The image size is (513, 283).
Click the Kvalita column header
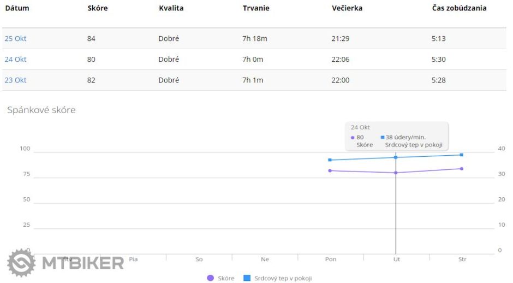pyautogui.click(x=171, y=8)
